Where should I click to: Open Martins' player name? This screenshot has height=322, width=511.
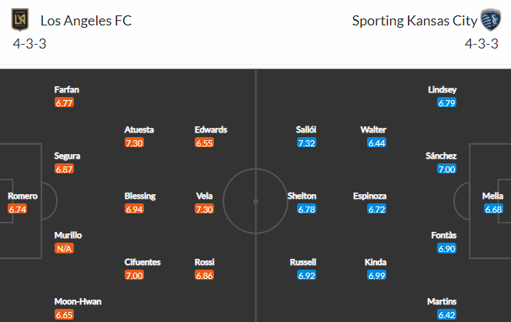coord(442,301)
